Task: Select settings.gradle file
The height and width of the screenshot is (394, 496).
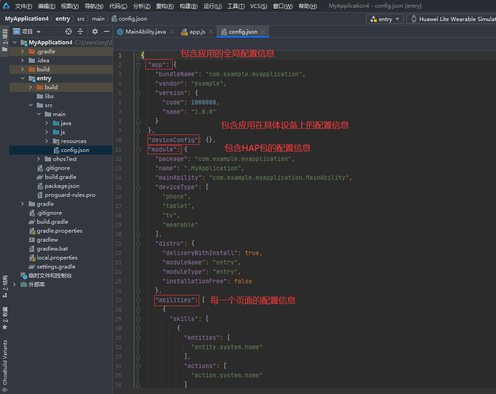Action: (x=61, y=267)
